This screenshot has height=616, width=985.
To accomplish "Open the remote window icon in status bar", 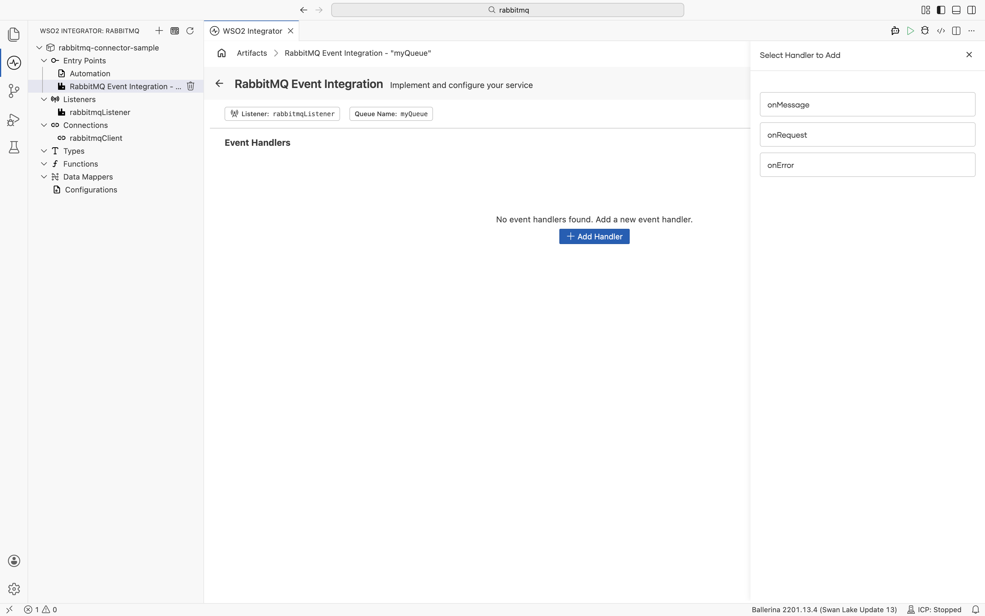I will [9, 610].
